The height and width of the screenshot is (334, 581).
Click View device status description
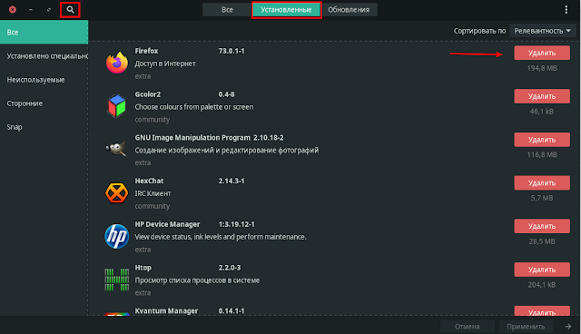coord(221,237)
